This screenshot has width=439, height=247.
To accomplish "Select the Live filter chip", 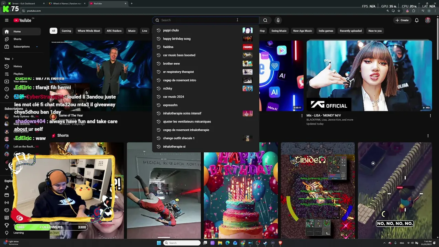I will tap(144, 31).
